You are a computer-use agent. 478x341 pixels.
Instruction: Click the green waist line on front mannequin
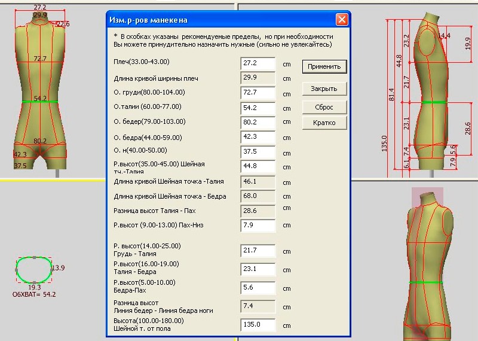click(40, 102)
